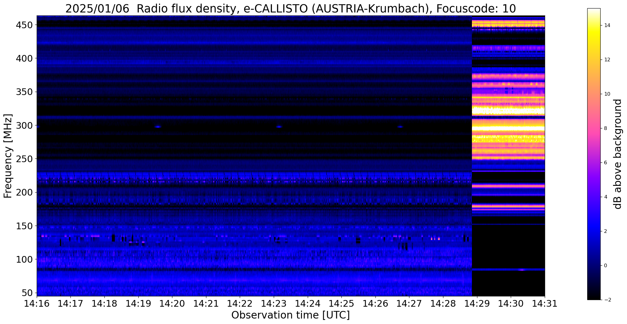Click the magenta spot near 85 MHz at 14:30

(x=521, y=270)
